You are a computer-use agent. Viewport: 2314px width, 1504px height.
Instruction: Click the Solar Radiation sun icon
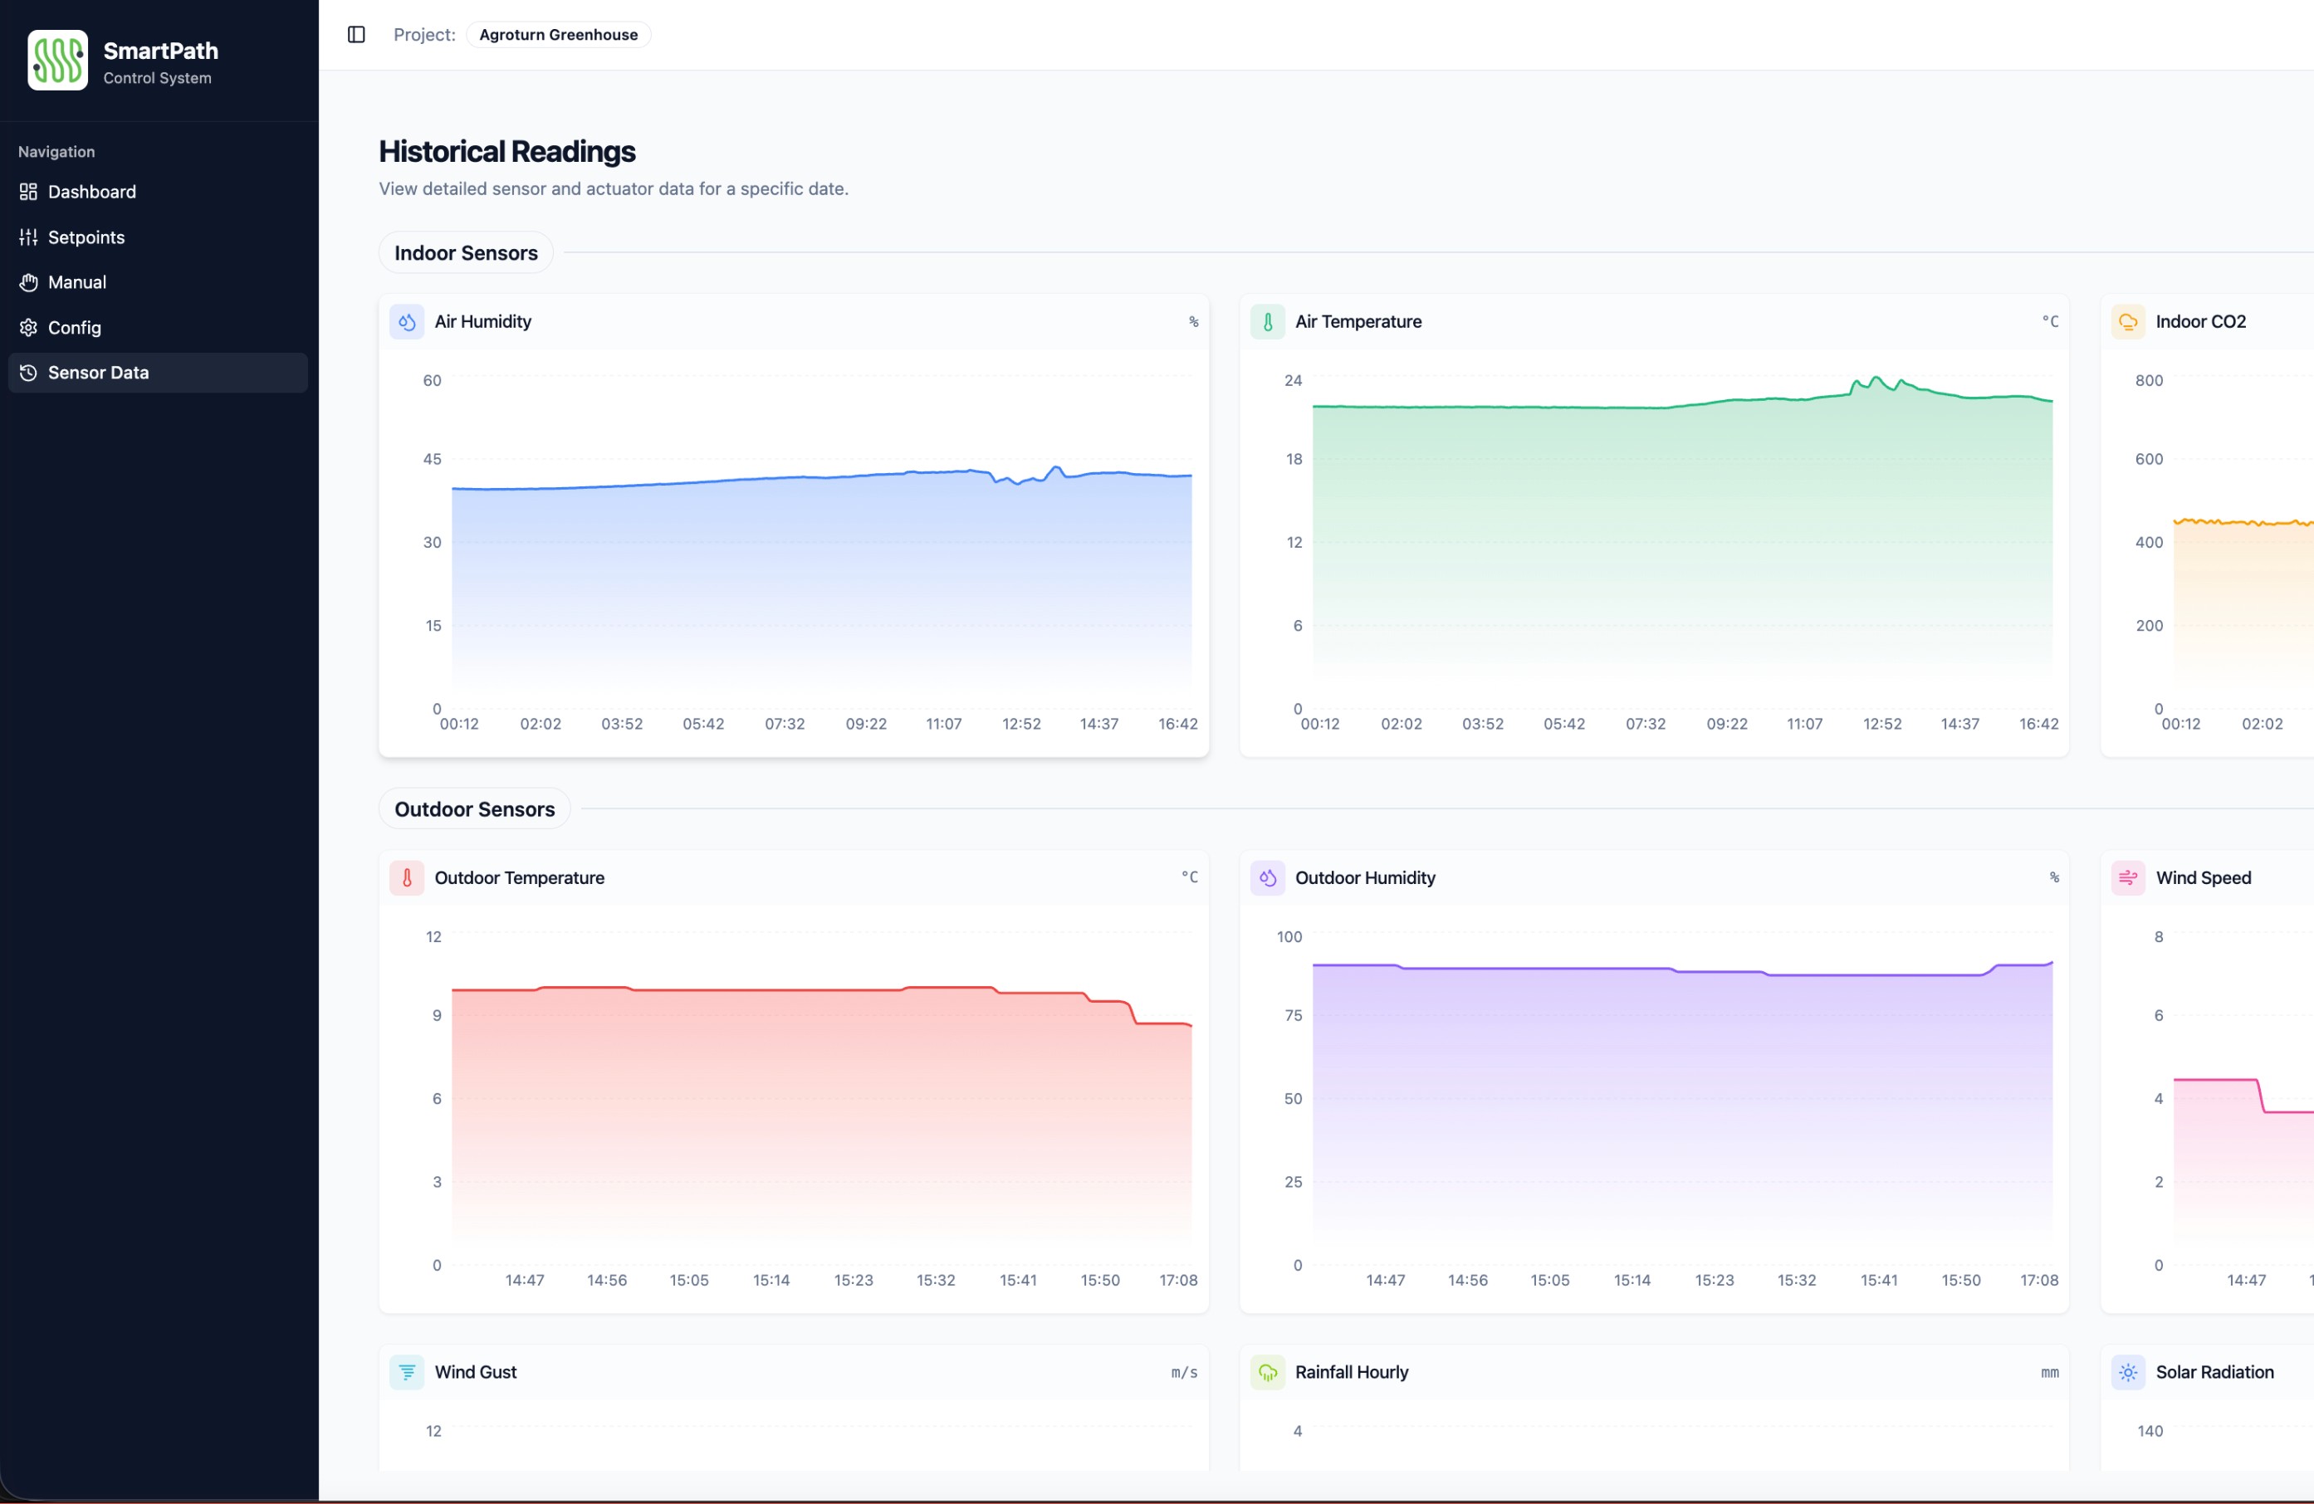[2127, 1372]
